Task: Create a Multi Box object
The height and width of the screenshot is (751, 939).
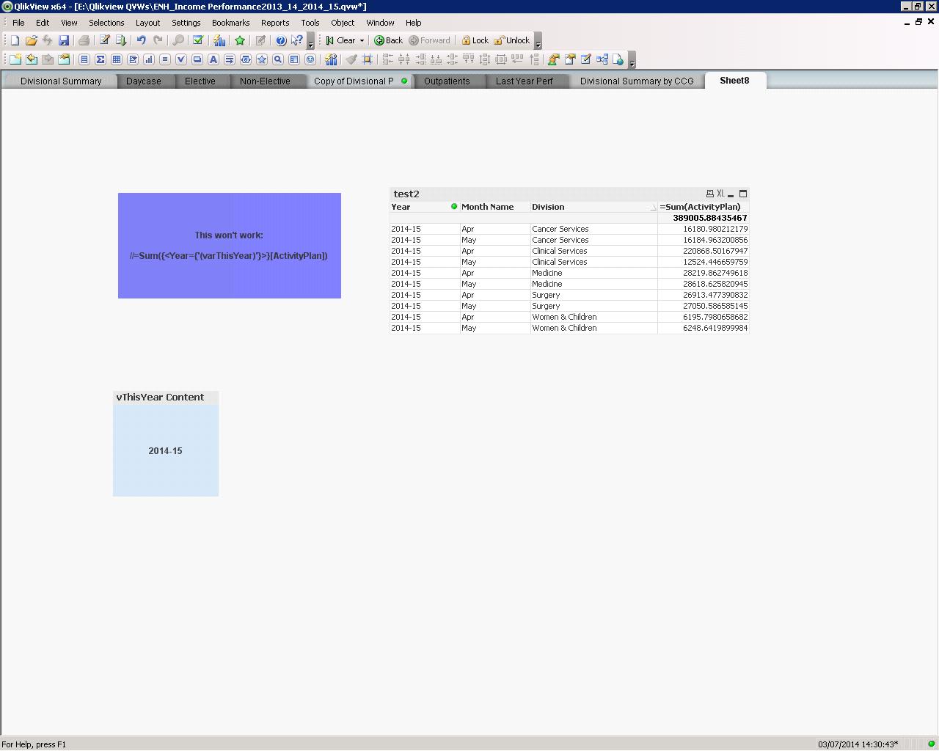Action: click(133, 59)
